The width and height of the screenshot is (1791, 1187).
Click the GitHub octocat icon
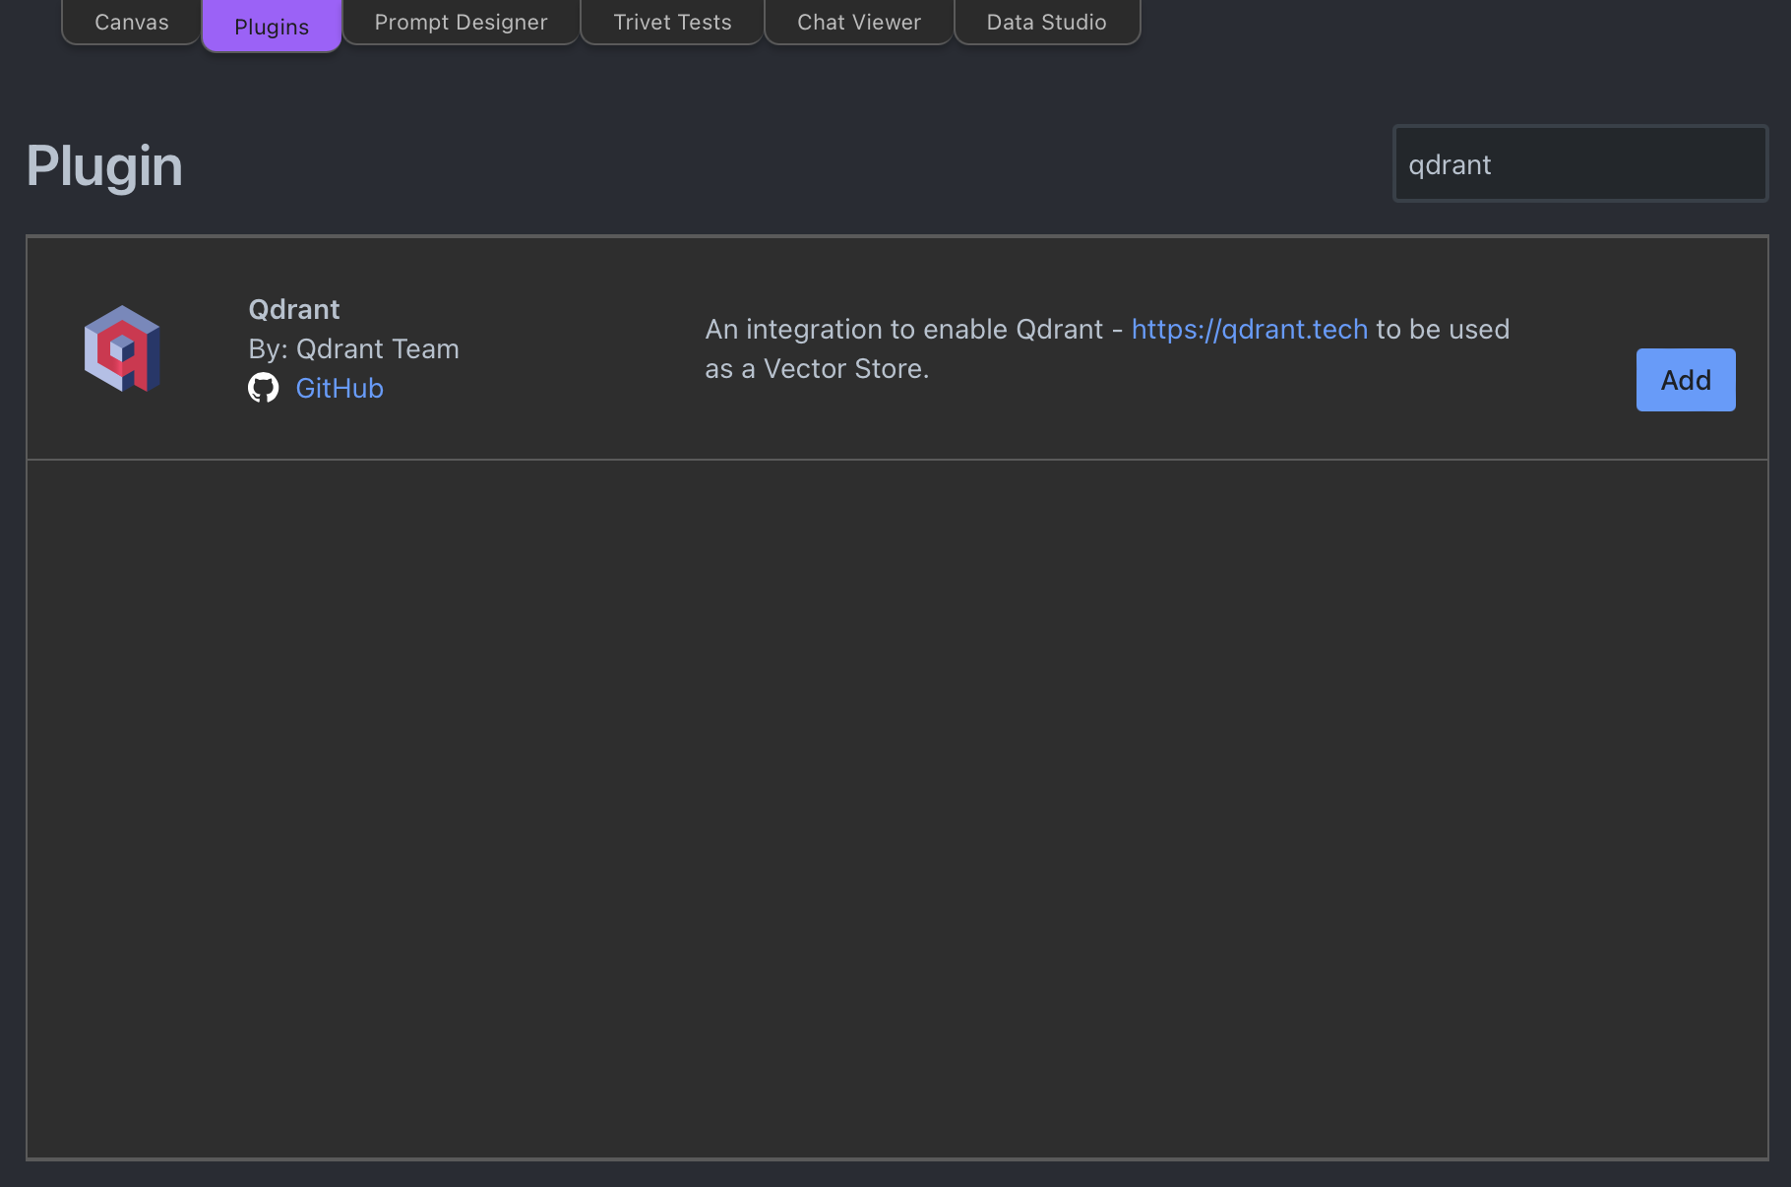[x=263, y=388]
